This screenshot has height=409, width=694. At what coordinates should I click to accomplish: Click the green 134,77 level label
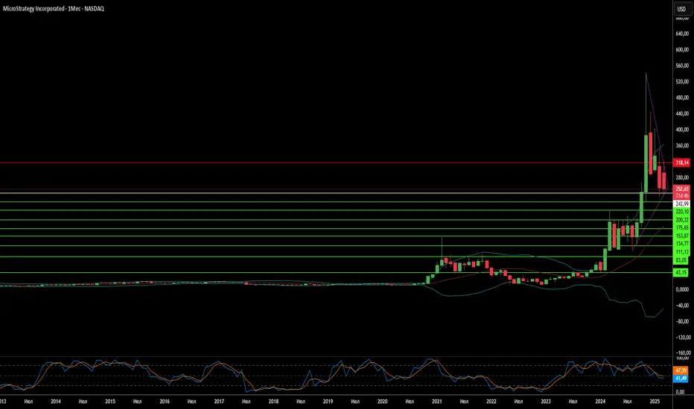680,243
